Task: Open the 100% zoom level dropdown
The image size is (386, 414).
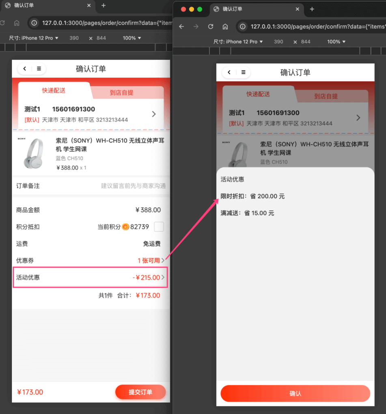Action: coord(130,38)
